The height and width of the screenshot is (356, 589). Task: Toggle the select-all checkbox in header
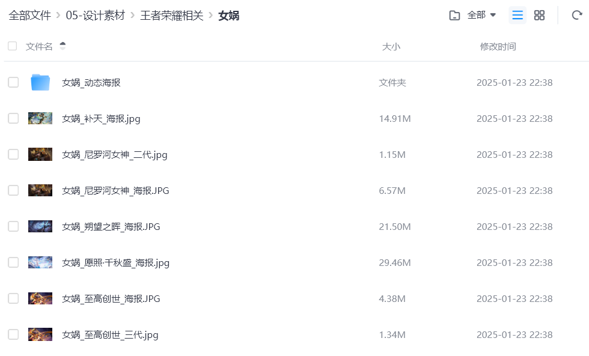[12, 46]
